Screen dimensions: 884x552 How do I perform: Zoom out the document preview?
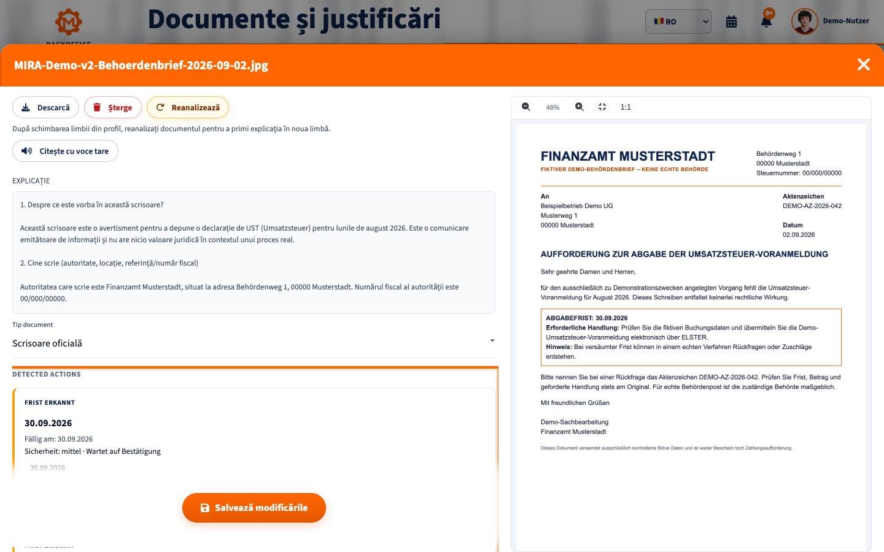tap(526, 107)
